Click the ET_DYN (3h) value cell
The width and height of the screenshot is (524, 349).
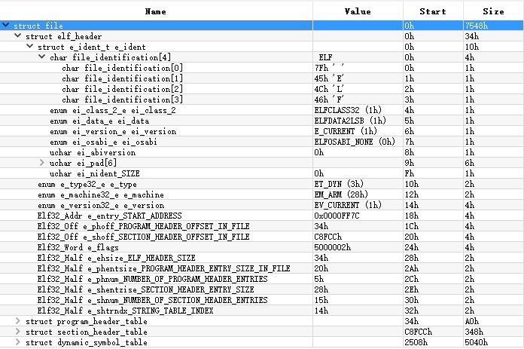(x=358, y=184)
